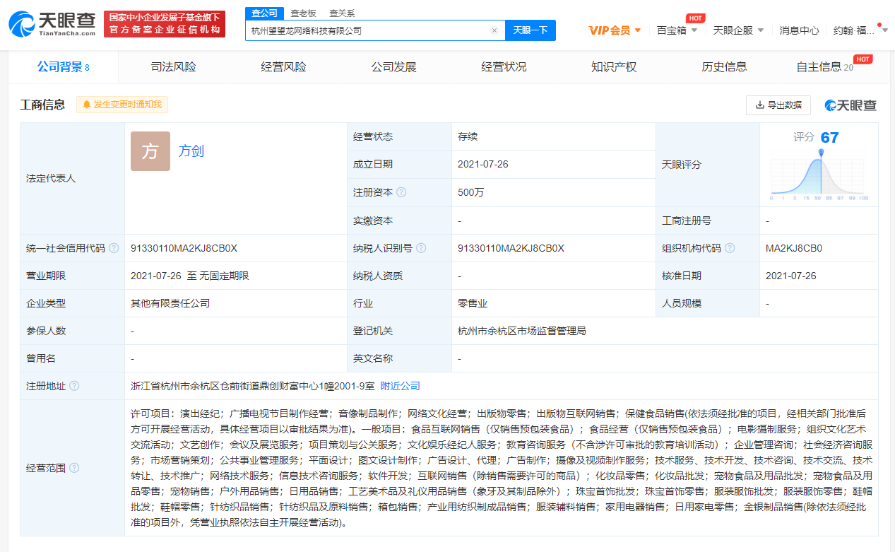Screen dimensions: 895x552
Task: Click the 天眼一下 search button
Action: click(531, 30)
